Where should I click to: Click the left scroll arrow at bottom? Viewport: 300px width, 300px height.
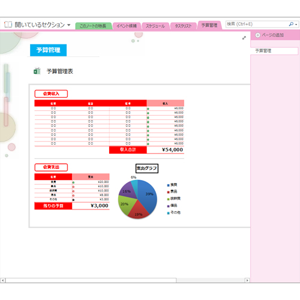(3, 280)
